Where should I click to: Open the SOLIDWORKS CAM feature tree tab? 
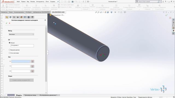25,17
